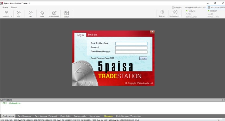This screenshot has height=121, width=225.
Task: Click Forgot Password/Reset PLM link
Action: [x=102, y=58]
